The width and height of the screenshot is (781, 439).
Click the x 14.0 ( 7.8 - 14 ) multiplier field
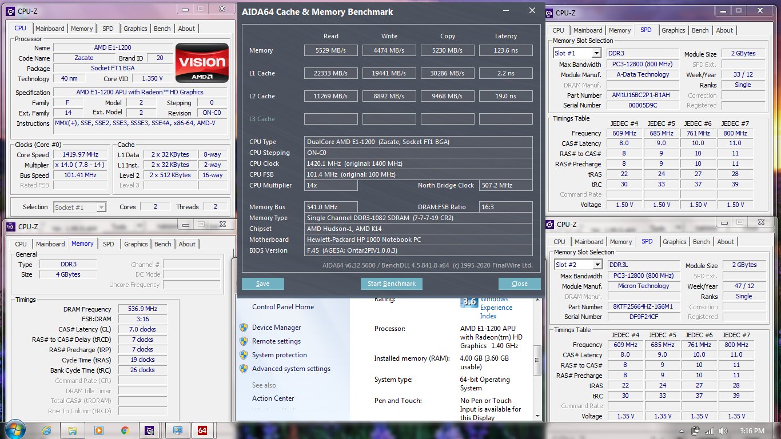[80, 165]
